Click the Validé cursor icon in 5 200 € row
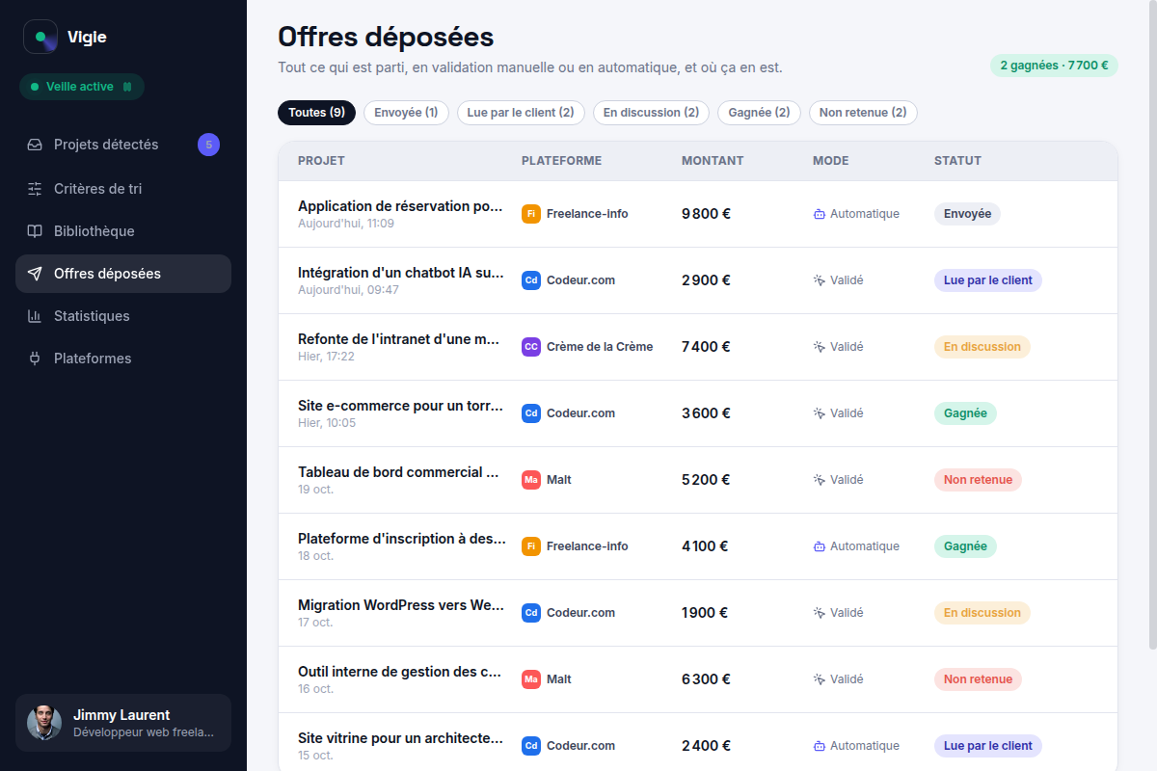The height and width of the screenshot is (771, 1157). (x=820, y=480)
